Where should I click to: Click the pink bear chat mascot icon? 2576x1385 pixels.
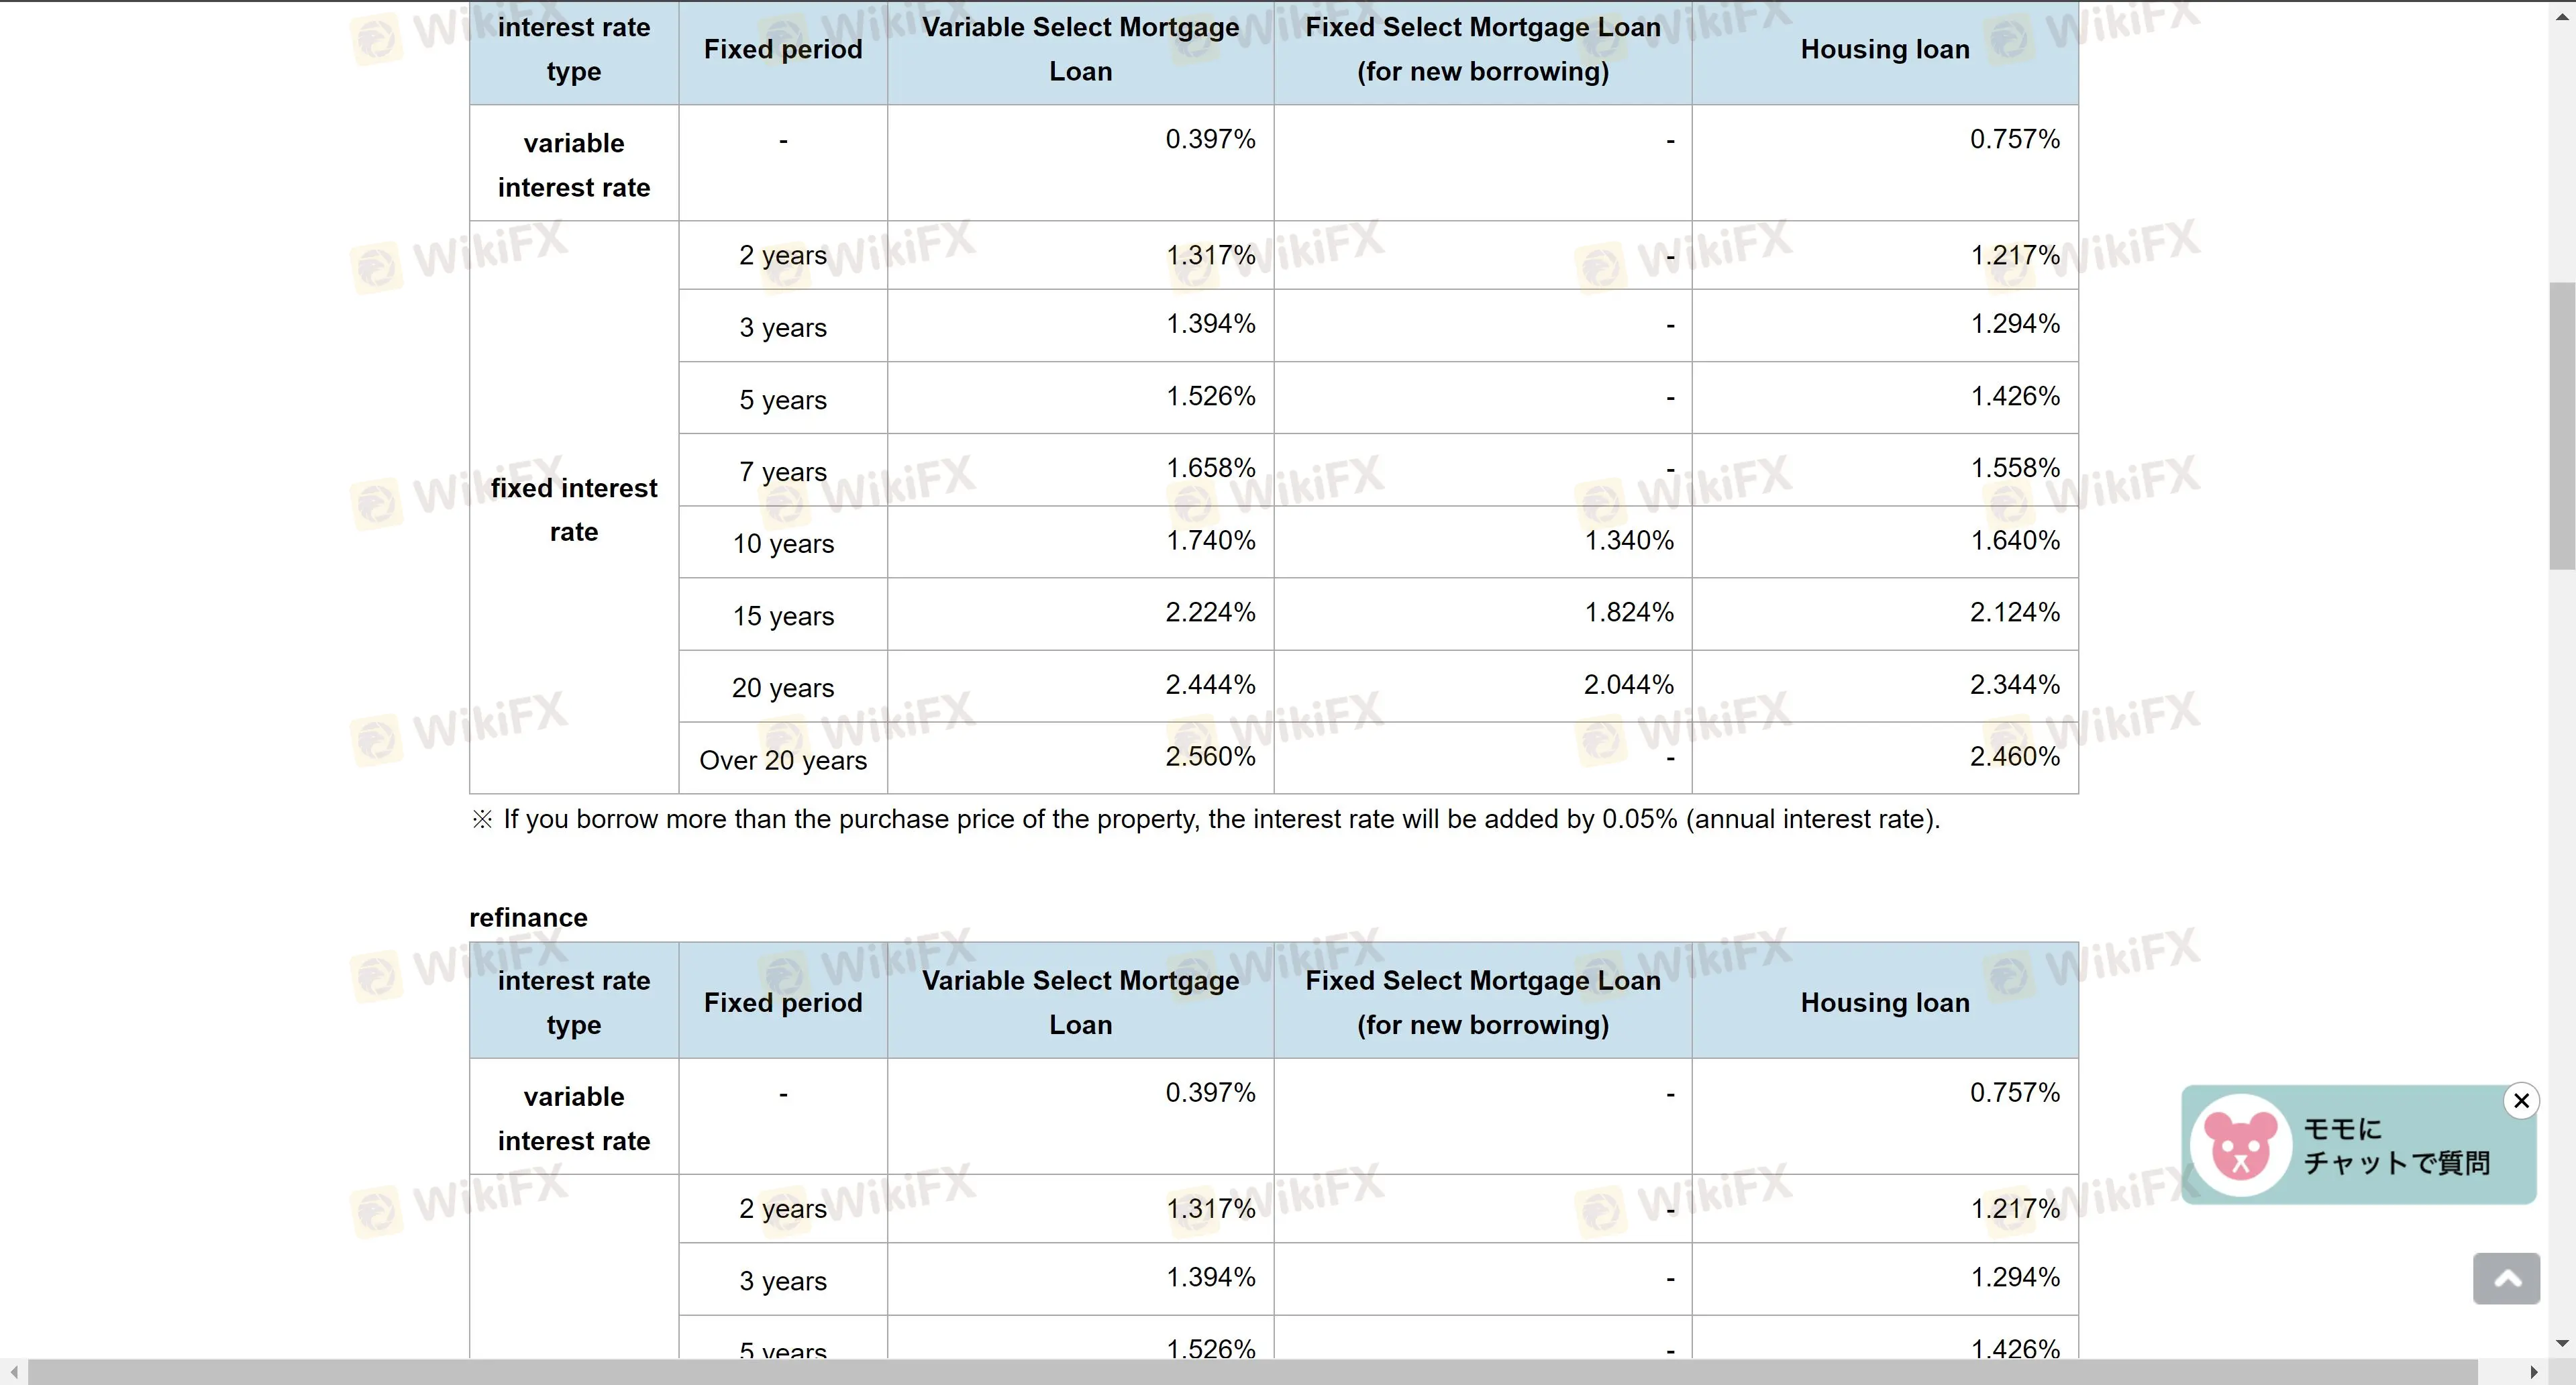pyautogui.click(x=2240, y=1146)
